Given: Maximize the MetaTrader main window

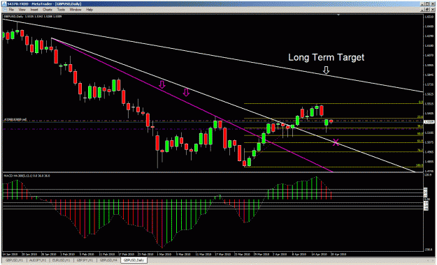Looking at the screenshot, I should pos(427,4).
